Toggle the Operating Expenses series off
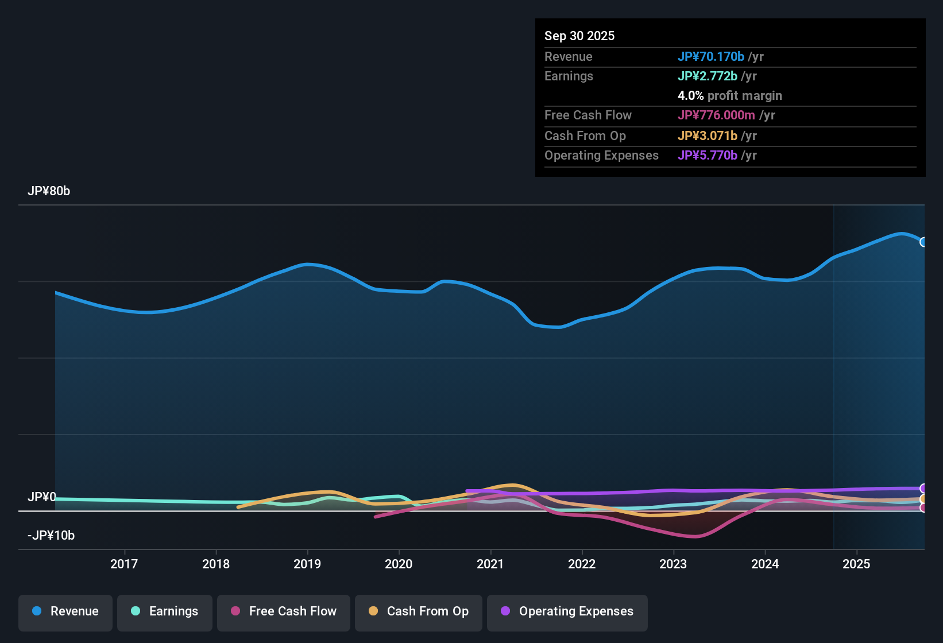The image size is (943, 643). 567,611
